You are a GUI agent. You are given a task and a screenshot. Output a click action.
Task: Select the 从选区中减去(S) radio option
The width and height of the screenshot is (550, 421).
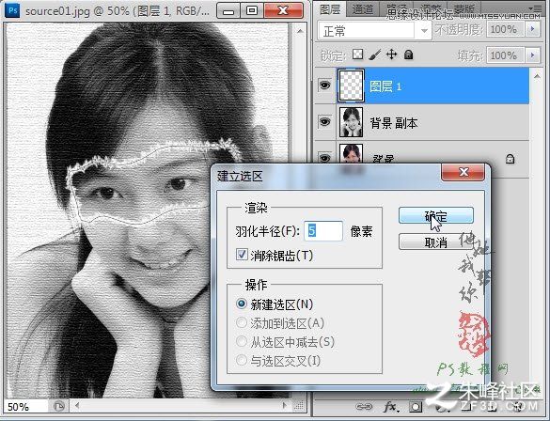242,341
